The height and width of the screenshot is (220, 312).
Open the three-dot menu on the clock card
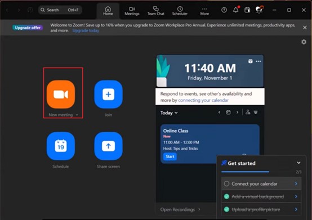(x=258, y=61)
